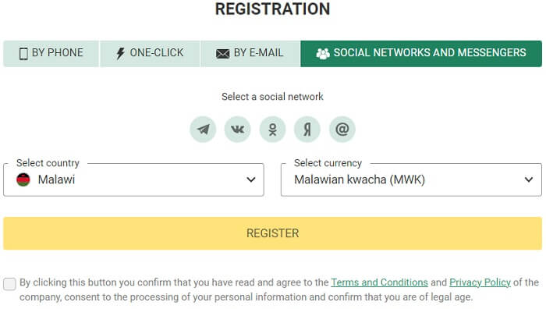546x309 pixels.
Task: Pick the Odnoklassniki social network icon
Action: (x=273, y=130)
